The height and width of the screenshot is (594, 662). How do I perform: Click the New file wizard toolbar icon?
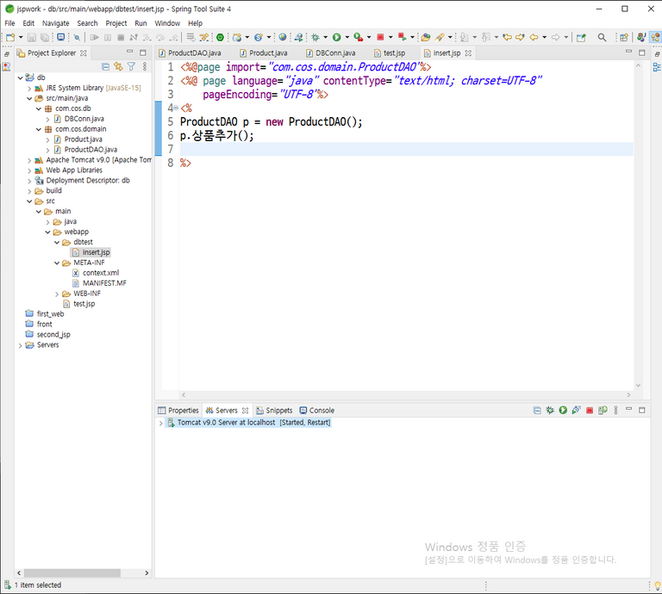(10, 38)
